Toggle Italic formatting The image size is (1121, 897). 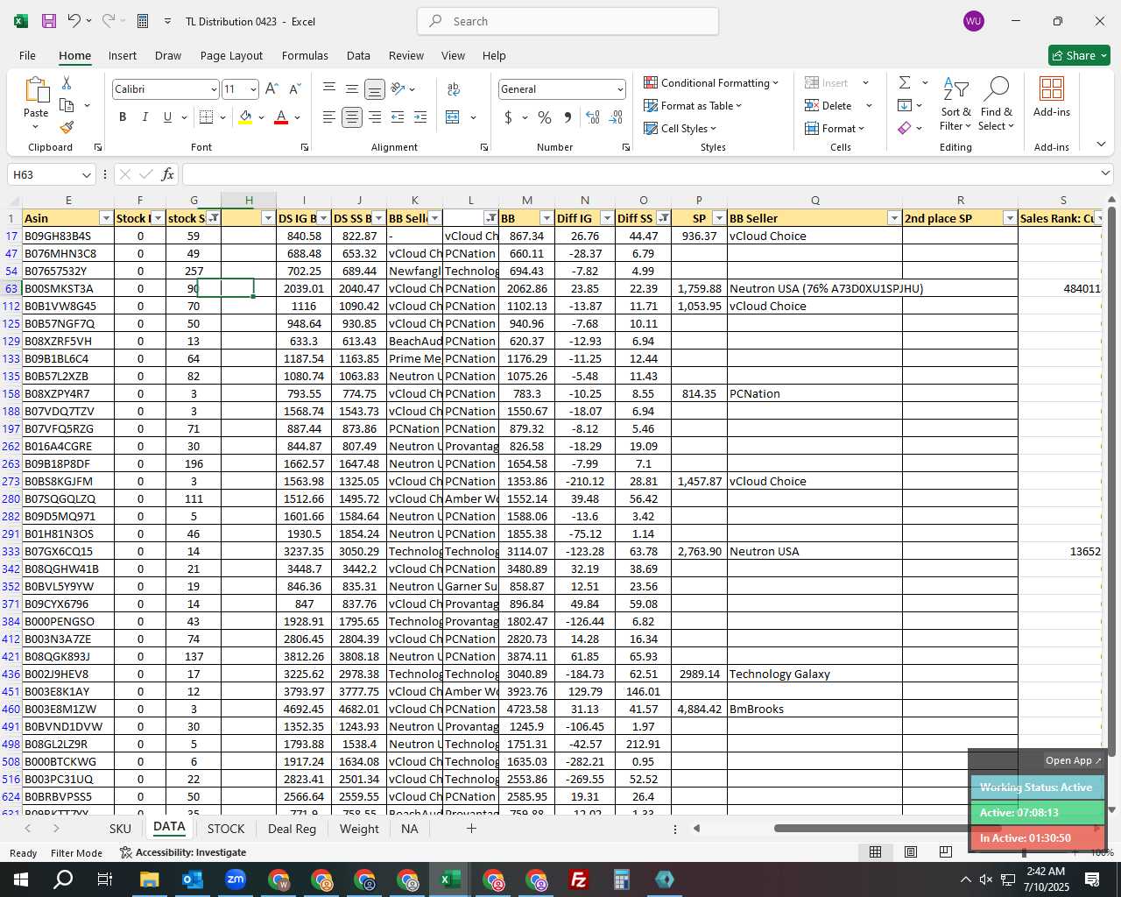click(145, 117)
